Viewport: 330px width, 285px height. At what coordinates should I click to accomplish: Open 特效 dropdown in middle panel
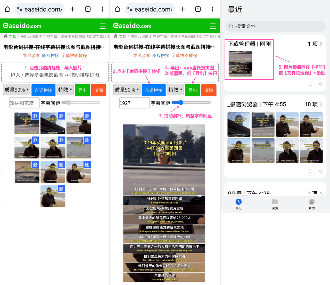pyautogui.click(x=175, y=90)
